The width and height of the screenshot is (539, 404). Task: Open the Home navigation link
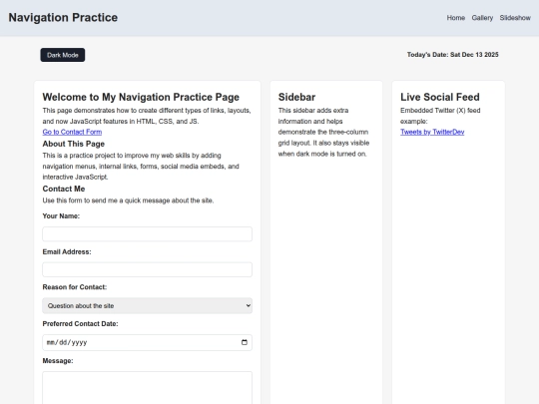pos(456,18)
